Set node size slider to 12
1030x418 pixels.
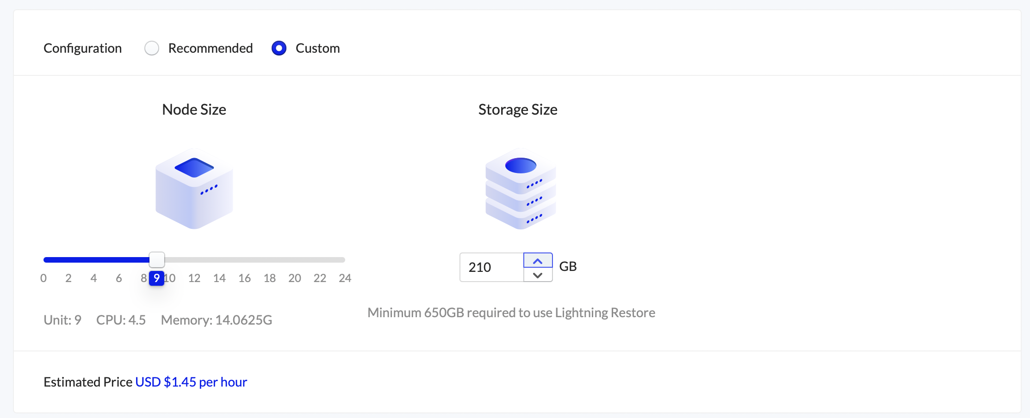point(194,260)
